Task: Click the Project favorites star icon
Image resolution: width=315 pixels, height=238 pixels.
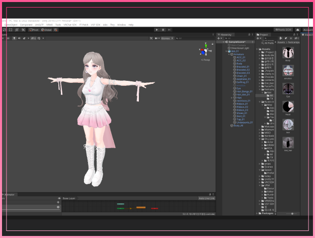Action: point(290,38)
